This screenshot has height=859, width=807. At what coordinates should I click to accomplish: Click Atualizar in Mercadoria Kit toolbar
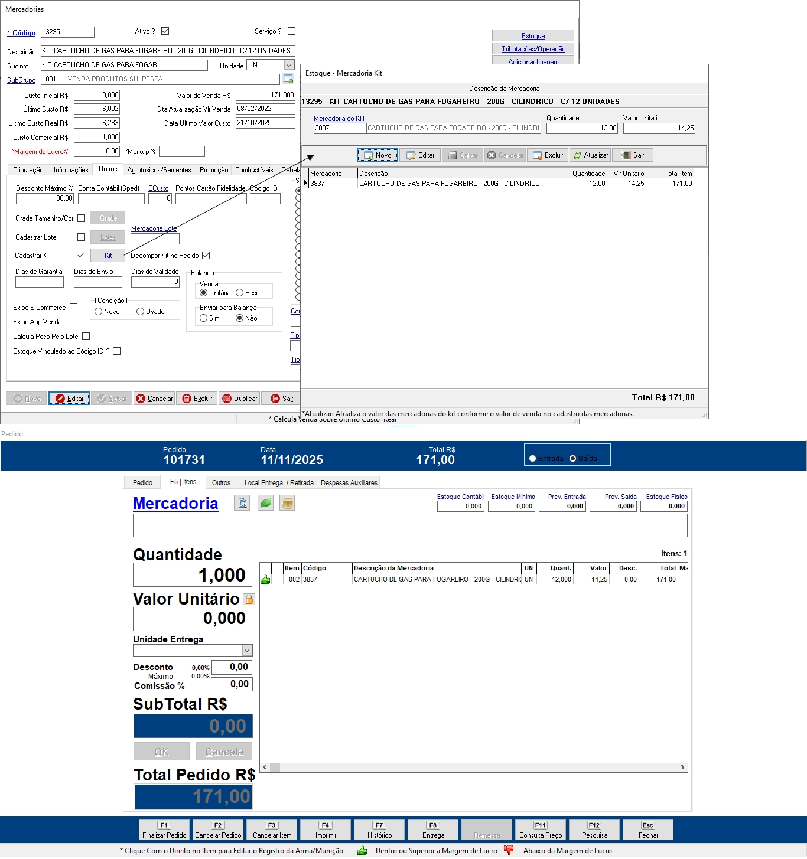point(591,155)
